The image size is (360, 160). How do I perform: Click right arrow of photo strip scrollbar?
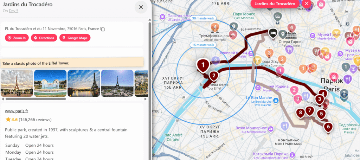[x=145, y=99]
